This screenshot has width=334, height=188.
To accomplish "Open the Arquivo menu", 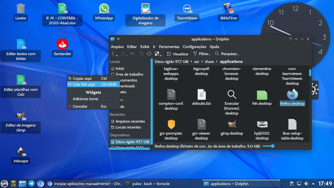I will [117, 47].
